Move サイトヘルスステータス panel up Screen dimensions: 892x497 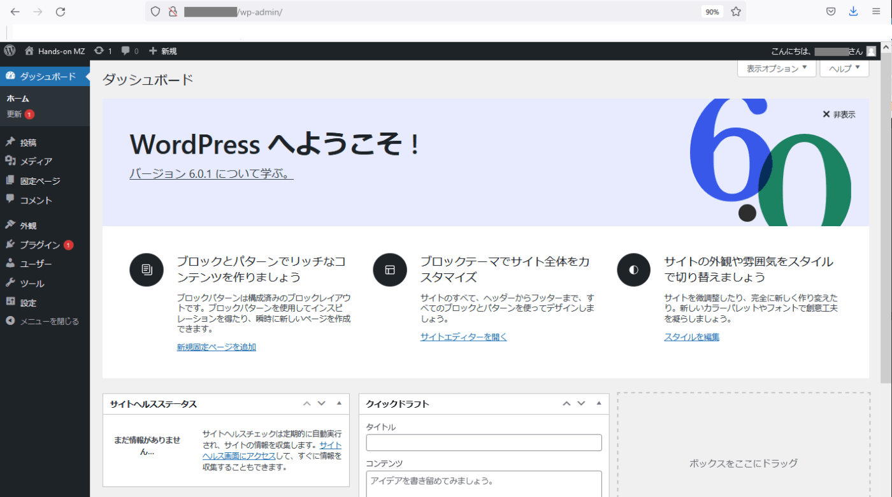[306, 403]
